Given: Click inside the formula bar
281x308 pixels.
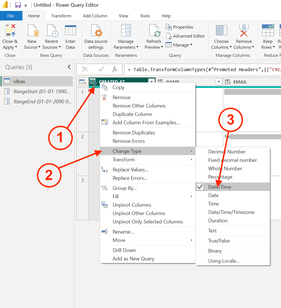Looking at the screenshot, I should [x=202, y=69].
